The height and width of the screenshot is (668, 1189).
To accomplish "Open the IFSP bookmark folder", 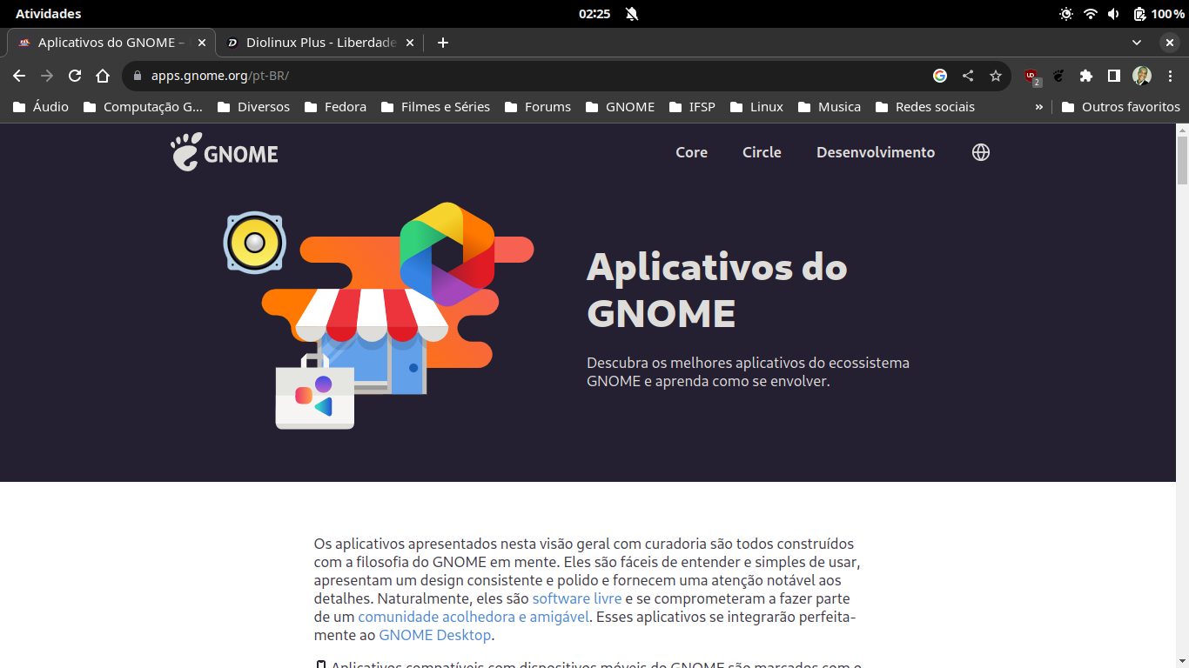I will pos(692,107).
